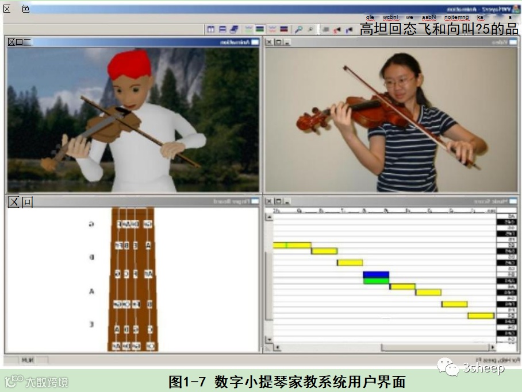
Task: Open the mirrored 'noitemng' Animation menu
Action: 456,17
